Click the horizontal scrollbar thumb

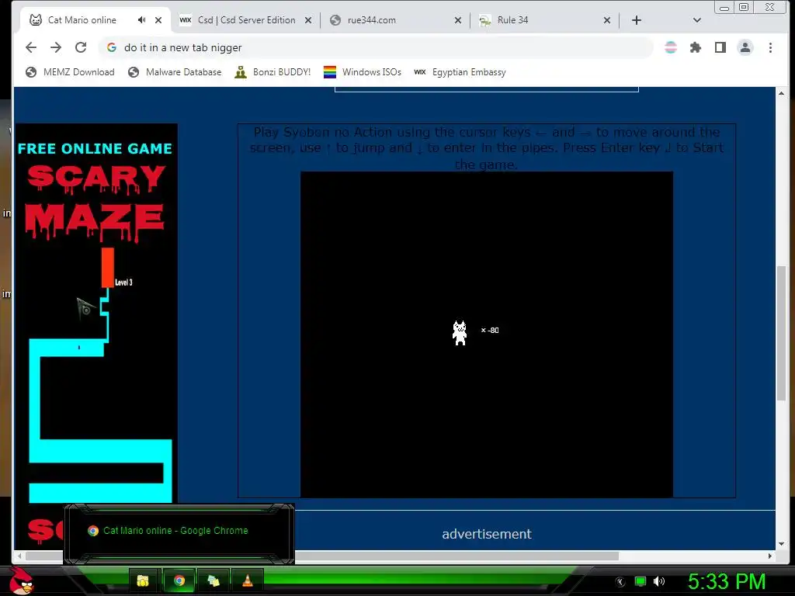322,556
